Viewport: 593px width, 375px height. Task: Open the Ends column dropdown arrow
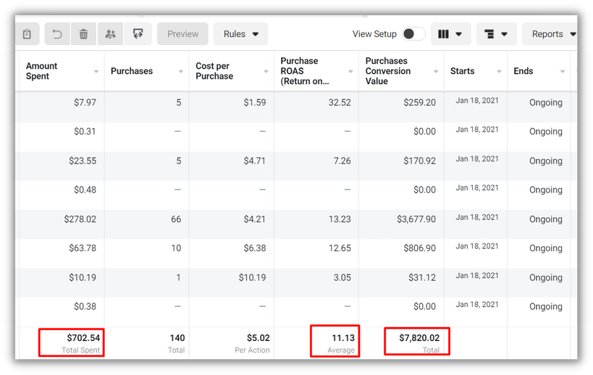(563, 72)
